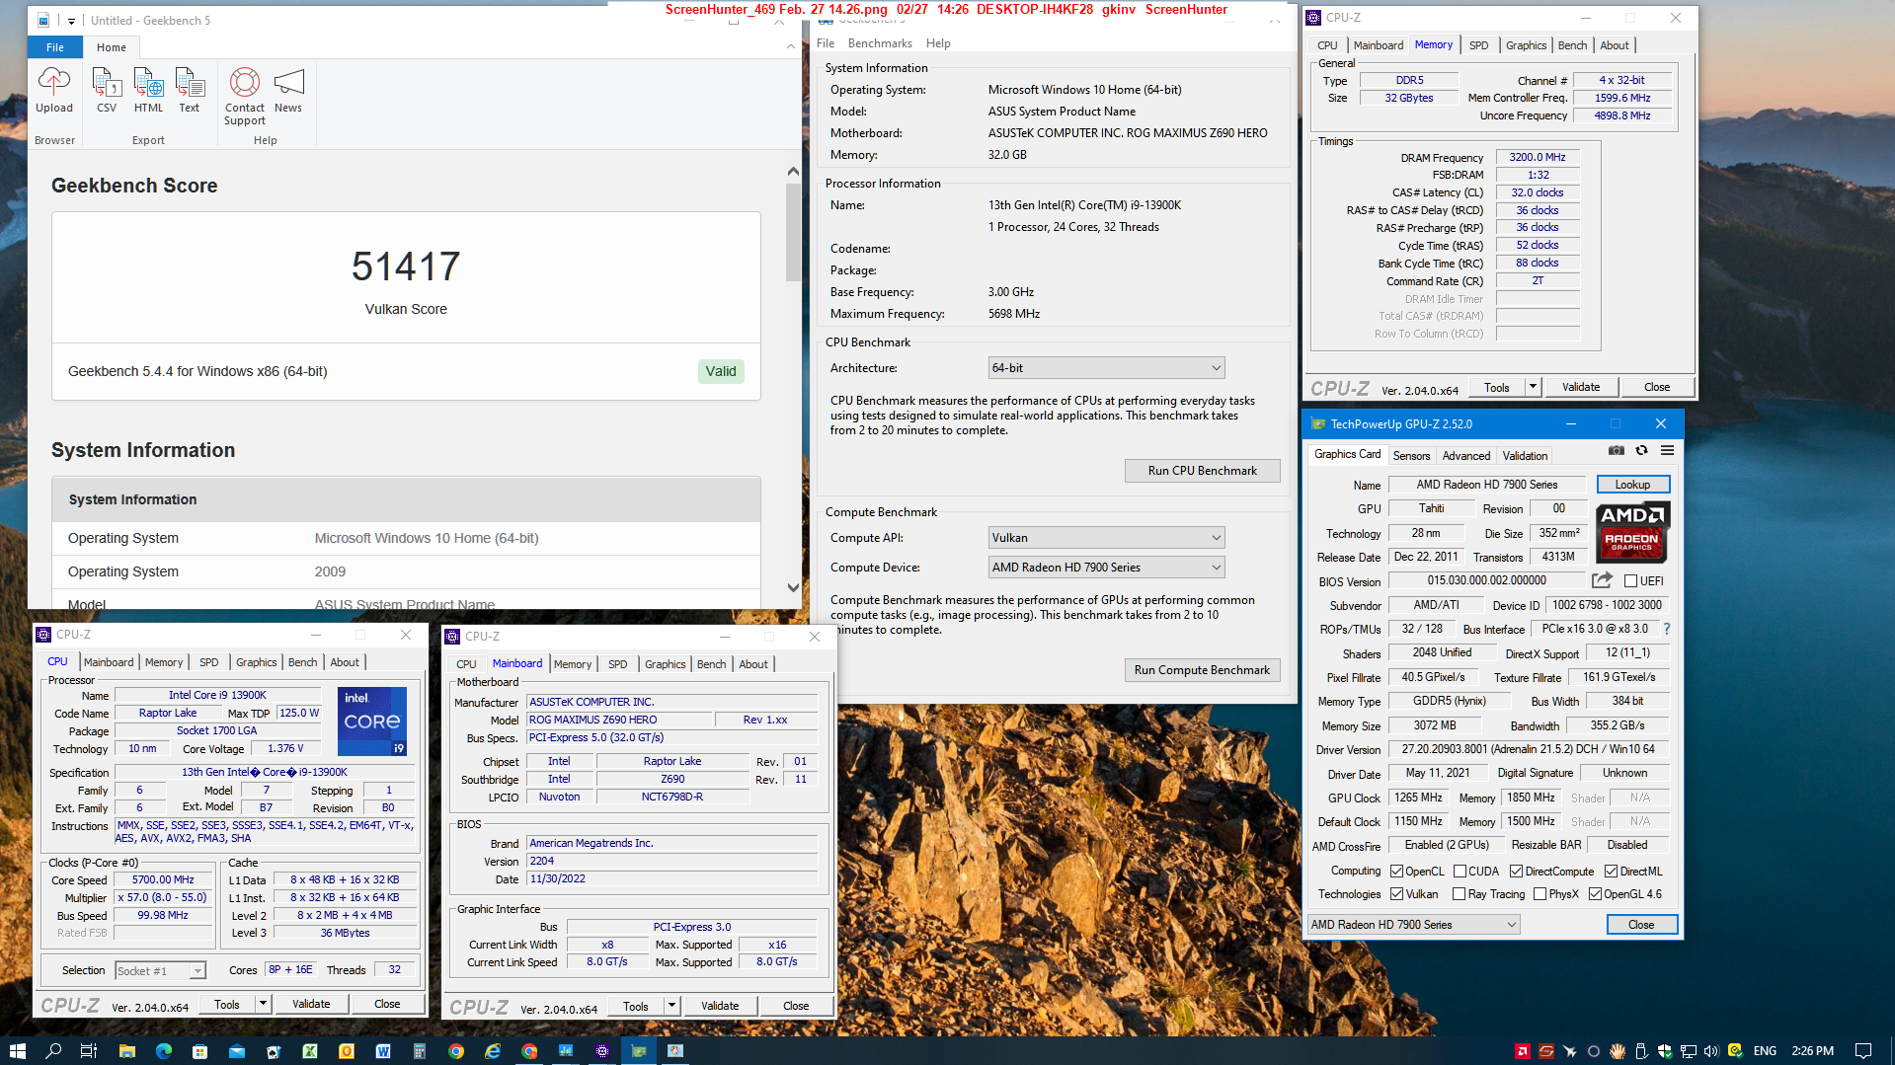Switch to SPD tab in CPU-Z Memory window
Screen dimensions: 1895x1065
tap(1478, 45)
